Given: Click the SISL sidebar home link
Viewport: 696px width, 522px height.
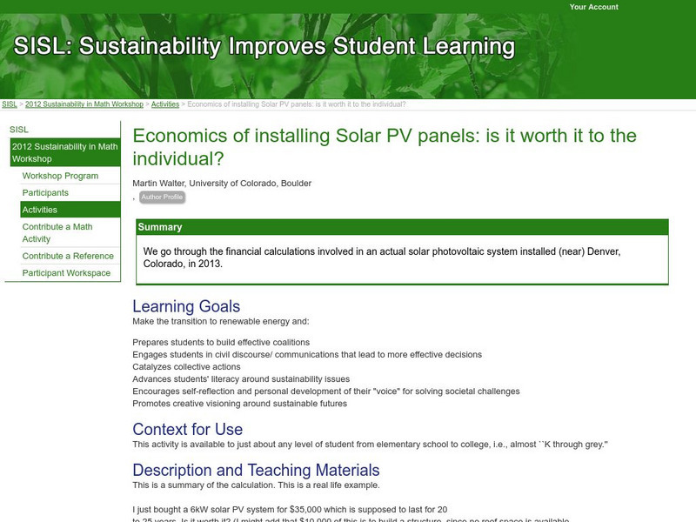Looking at the screenshot, I should pyautogui.click(x=20, y=129).
